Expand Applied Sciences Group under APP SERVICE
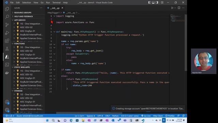This screenshot has width=218, height=123. click(14, 38)
